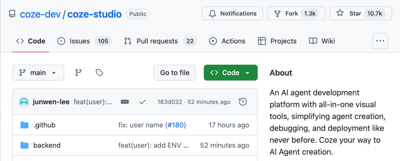The height and width of the screenshot is (161, 400).
Task: Click the junwen-lee avatar
Action: [24, 102]
